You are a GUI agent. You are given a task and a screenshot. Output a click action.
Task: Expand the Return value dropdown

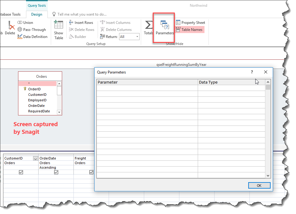coord(137,37)
